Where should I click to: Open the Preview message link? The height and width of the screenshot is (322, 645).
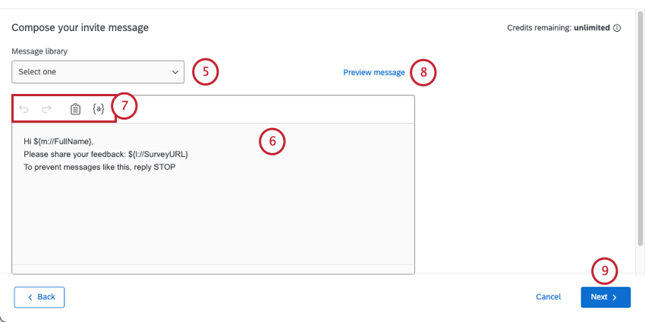pos(373,73)
